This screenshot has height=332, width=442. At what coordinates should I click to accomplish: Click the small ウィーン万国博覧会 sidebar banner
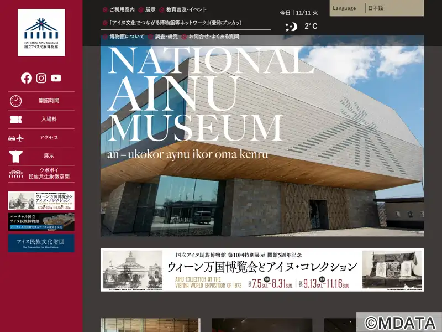click(x=41, y=201)
